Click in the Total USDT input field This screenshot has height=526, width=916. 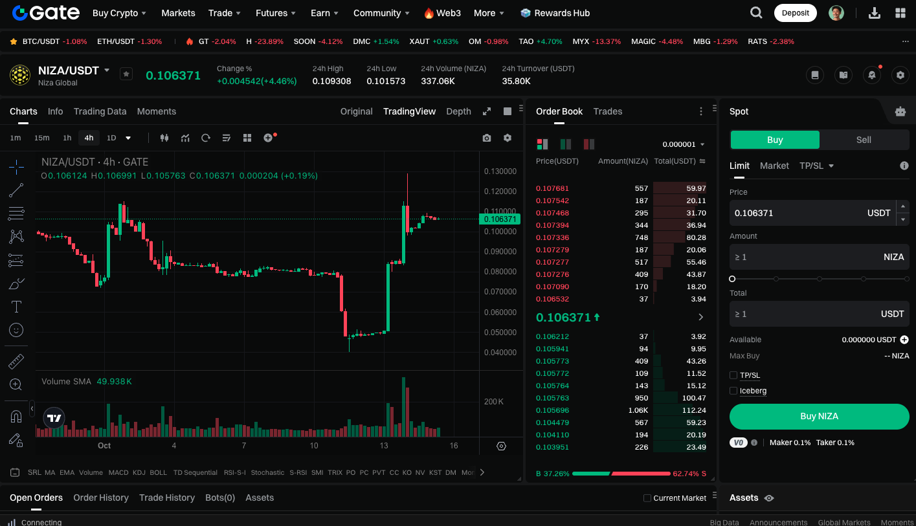pyautogui.click(x=820, y=314)
